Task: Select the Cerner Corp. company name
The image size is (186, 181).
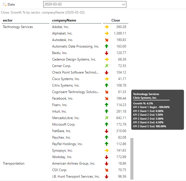Action: click(61, 66)
